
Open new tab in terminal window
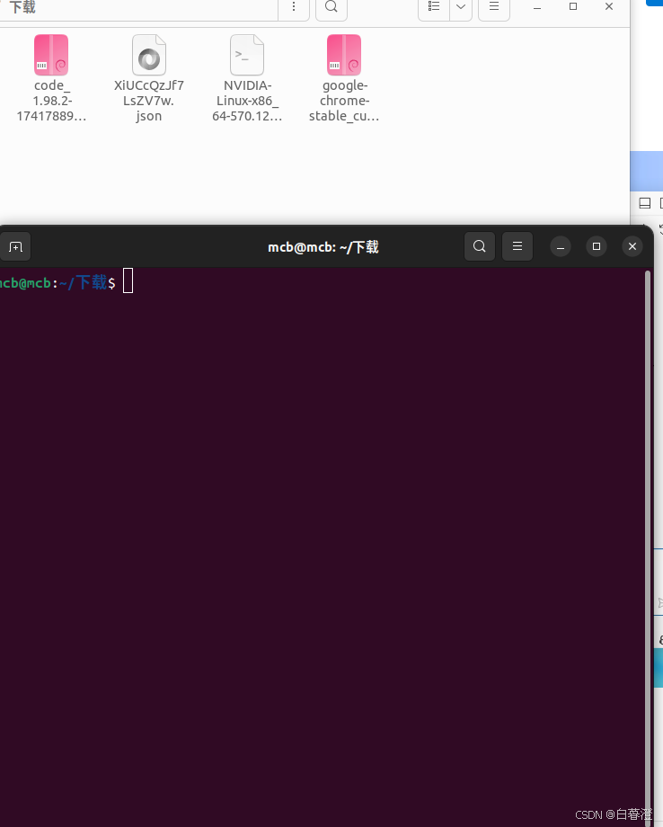(15, 247)
